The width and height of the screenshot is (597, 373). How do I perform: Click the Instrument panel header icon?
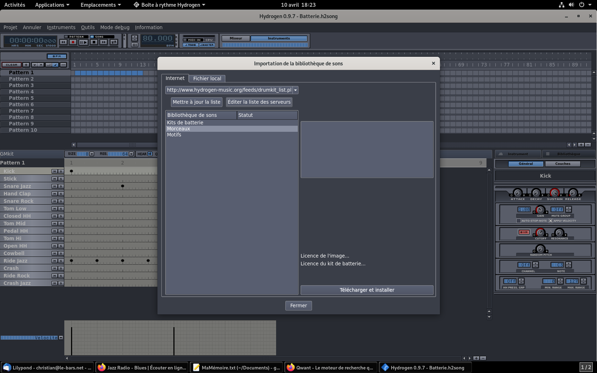click(x=501, y=154)
